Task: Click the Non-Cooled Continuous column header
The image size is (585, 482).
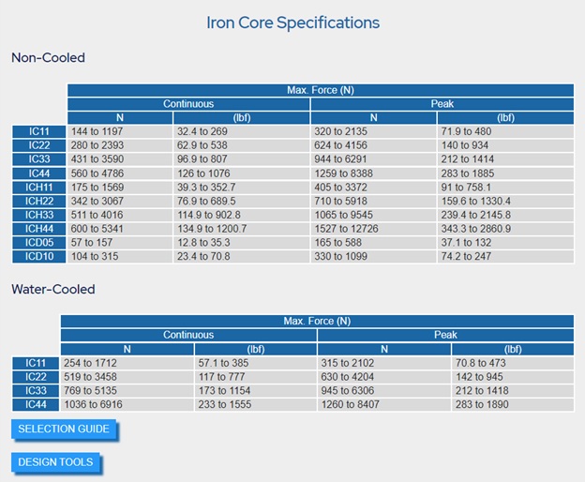Action: [x=188, y=104]
